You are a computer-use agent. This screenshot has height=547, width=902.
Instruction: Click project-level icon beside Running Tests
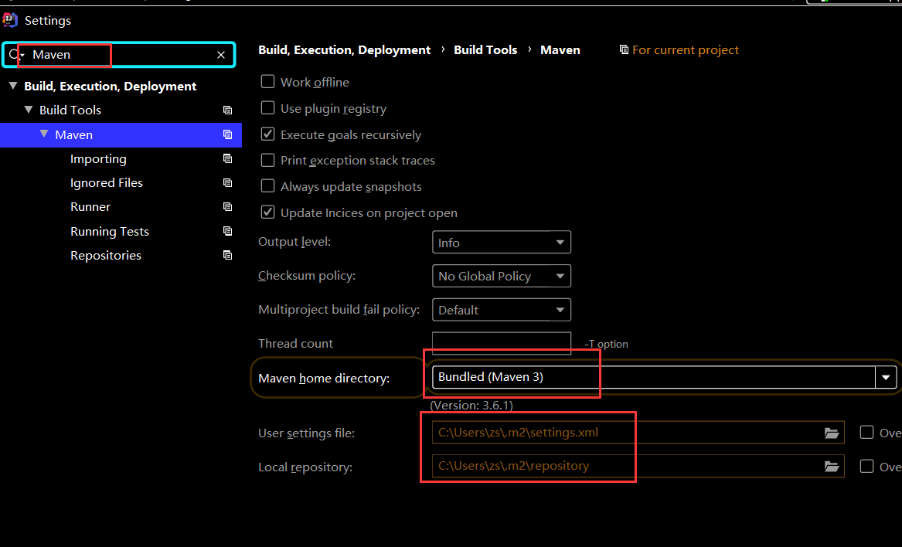[x=228, y=231]
